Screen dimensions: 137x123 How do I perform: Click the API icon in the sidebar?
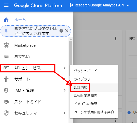click(x=6, y=68)
